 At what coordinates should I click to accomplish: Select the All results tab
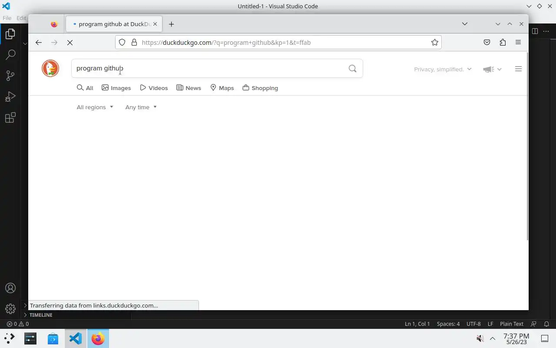(85, 88)
